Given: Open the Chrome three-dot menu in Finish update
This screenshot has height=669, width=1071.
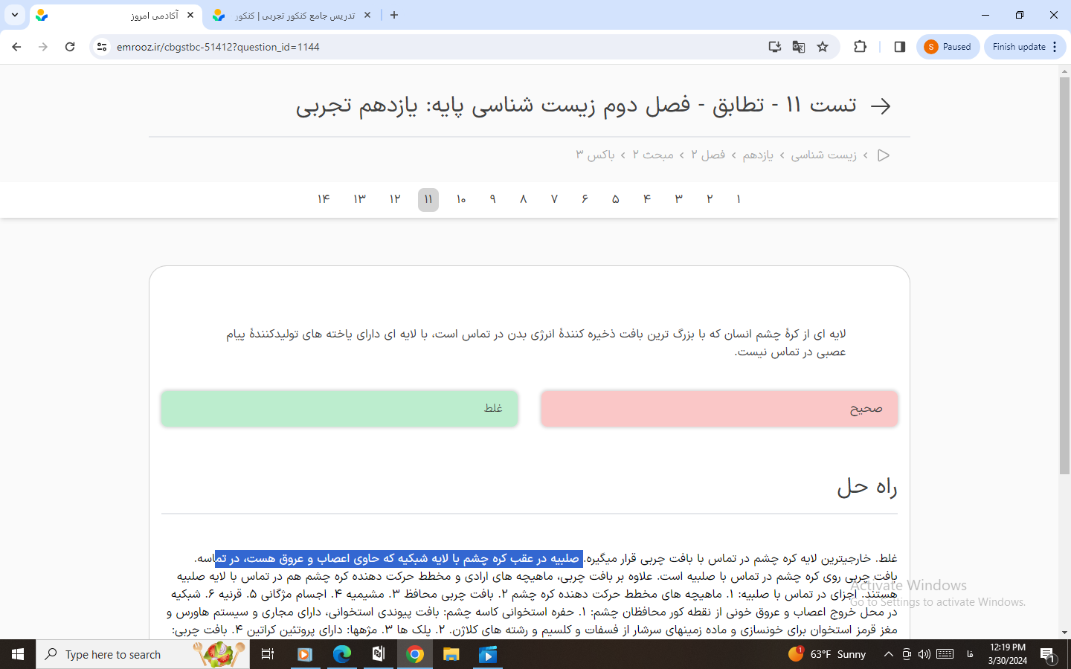Looking at the screenshot, I should [1055, 47].
